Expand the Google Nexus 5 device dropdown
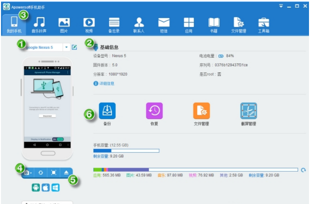 (66, 47)
